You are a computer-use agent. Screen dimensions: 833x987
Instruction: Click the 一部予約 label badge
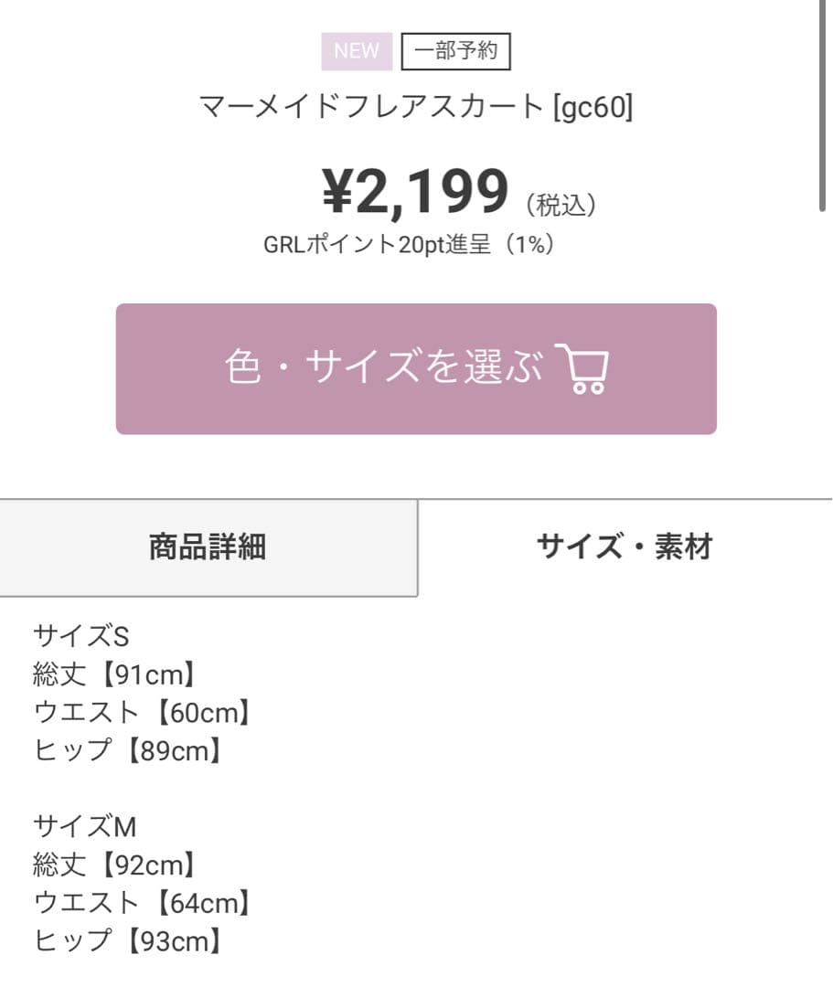pos(456,51)
